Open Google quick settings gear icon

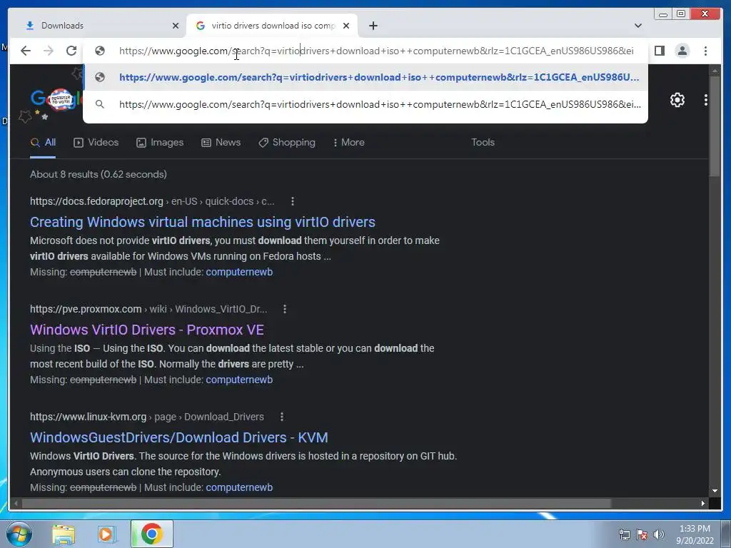[x=677, y=100]
